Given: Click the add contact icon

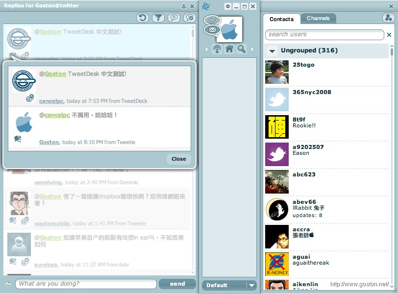Looking at the screenshot, I should tap(388, 18).
